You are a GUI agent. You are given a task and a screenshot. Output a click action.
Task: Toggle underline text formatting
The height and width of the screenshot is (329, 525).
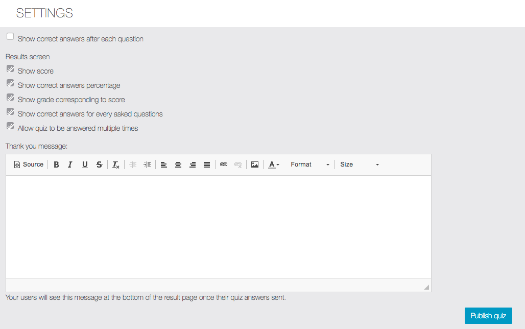point(85,165)
